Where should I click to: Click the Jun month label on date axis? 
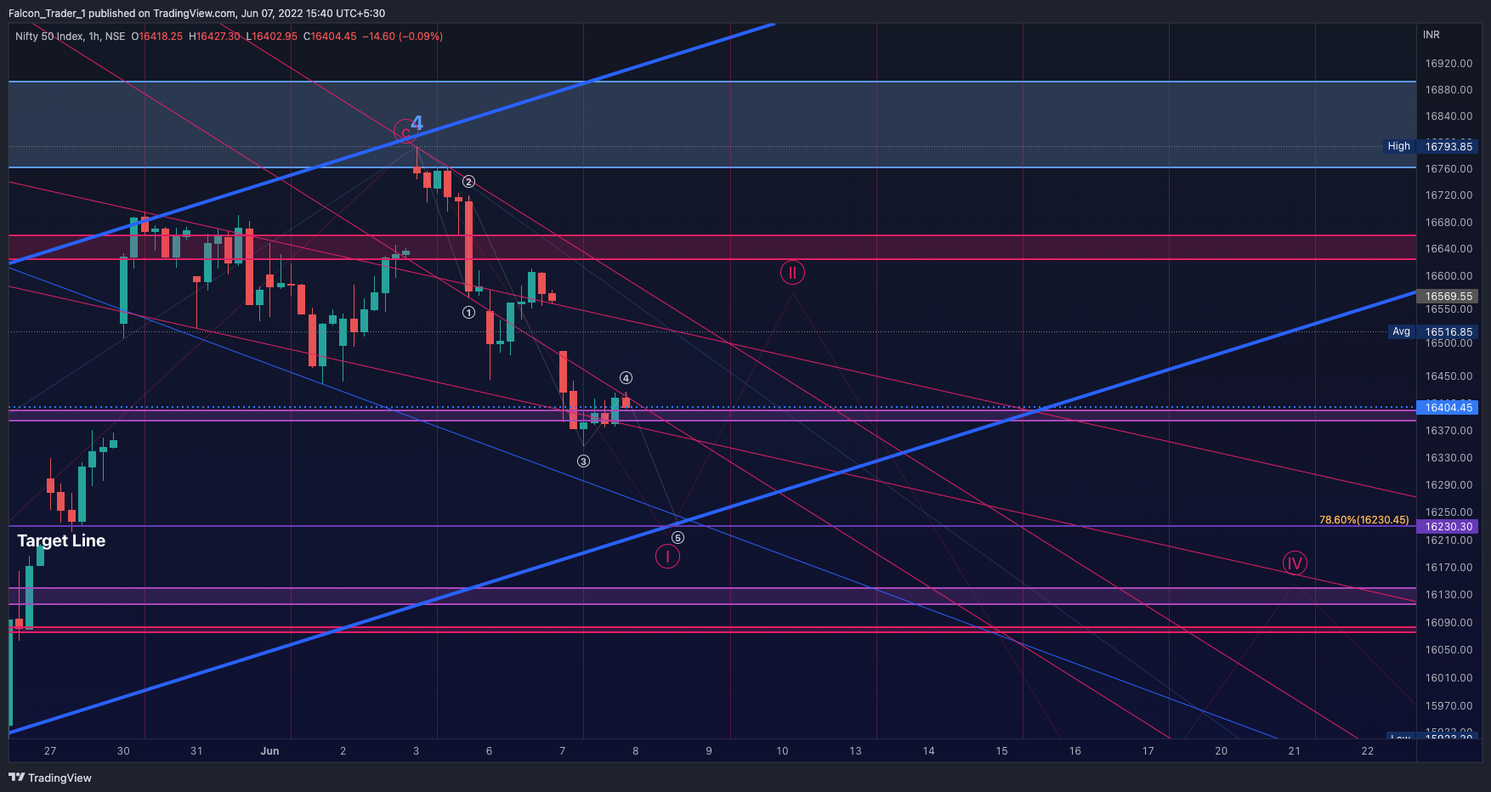(269, 751)
